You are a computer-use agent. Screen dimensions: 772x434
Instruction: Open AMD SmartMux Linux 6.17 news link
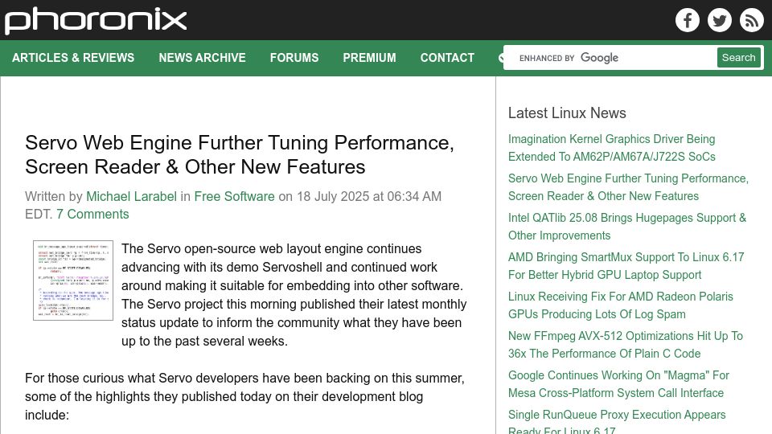click(x=626, y=266)
